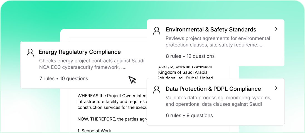Click the Data Protection & PDPL person icon
The image size is (305, 133).
pyautogui.click(x=157, y=89)
